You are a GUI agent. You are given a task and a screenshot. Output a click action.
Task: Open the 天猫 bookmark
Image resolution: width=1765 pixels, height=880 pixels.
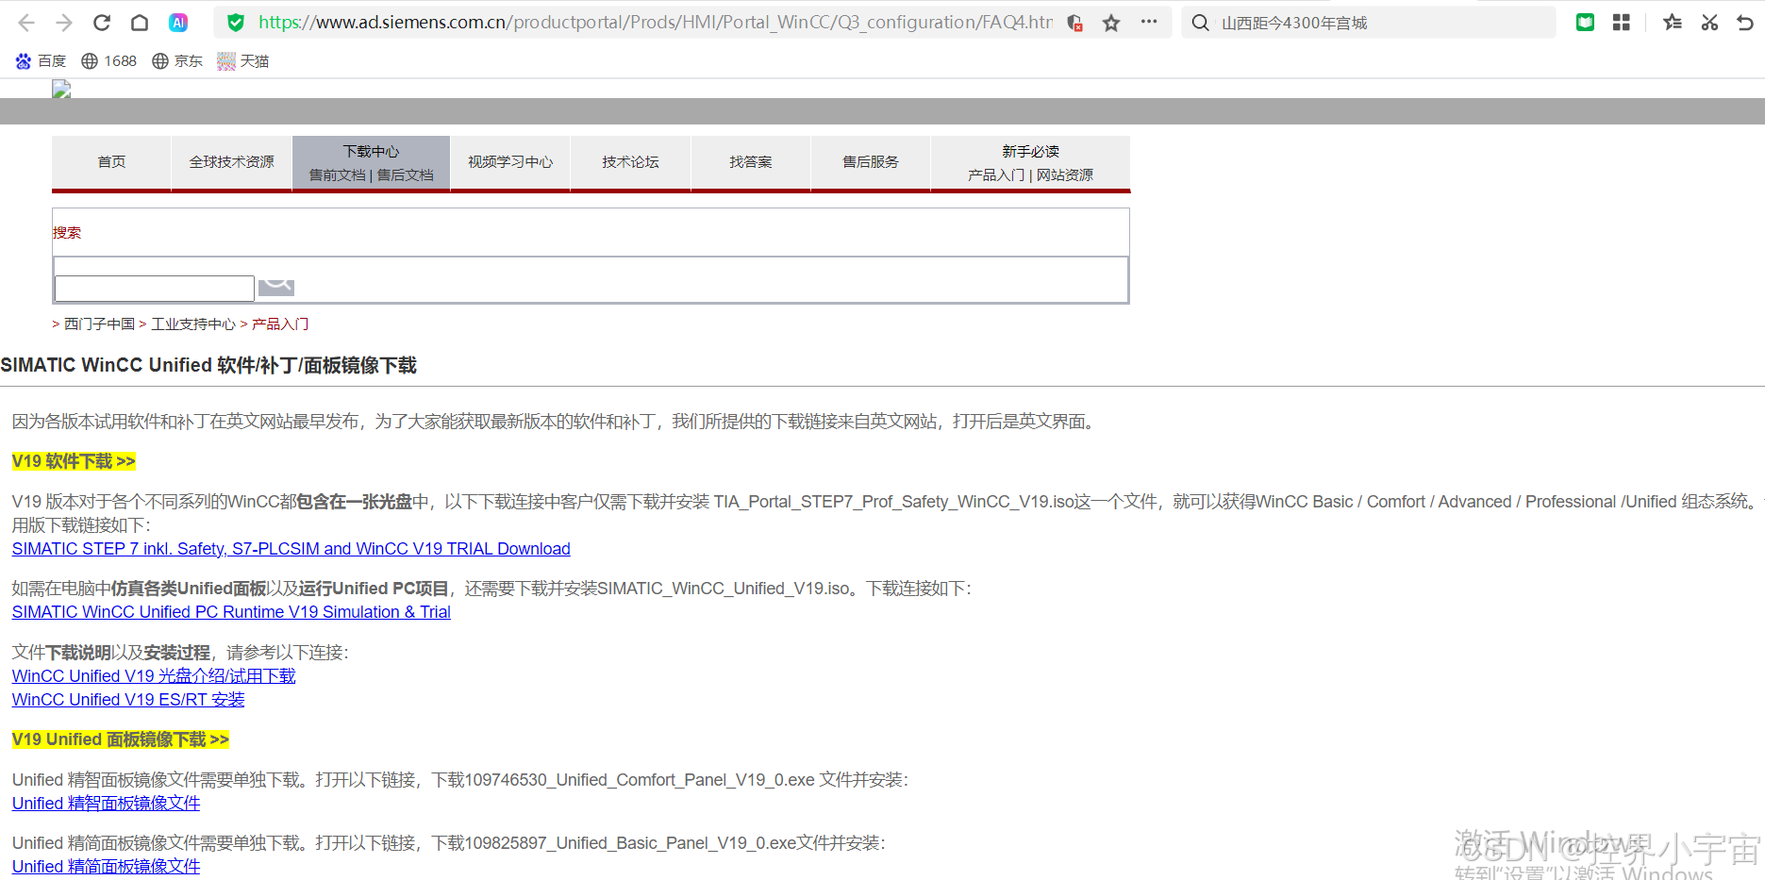[243, 61]
